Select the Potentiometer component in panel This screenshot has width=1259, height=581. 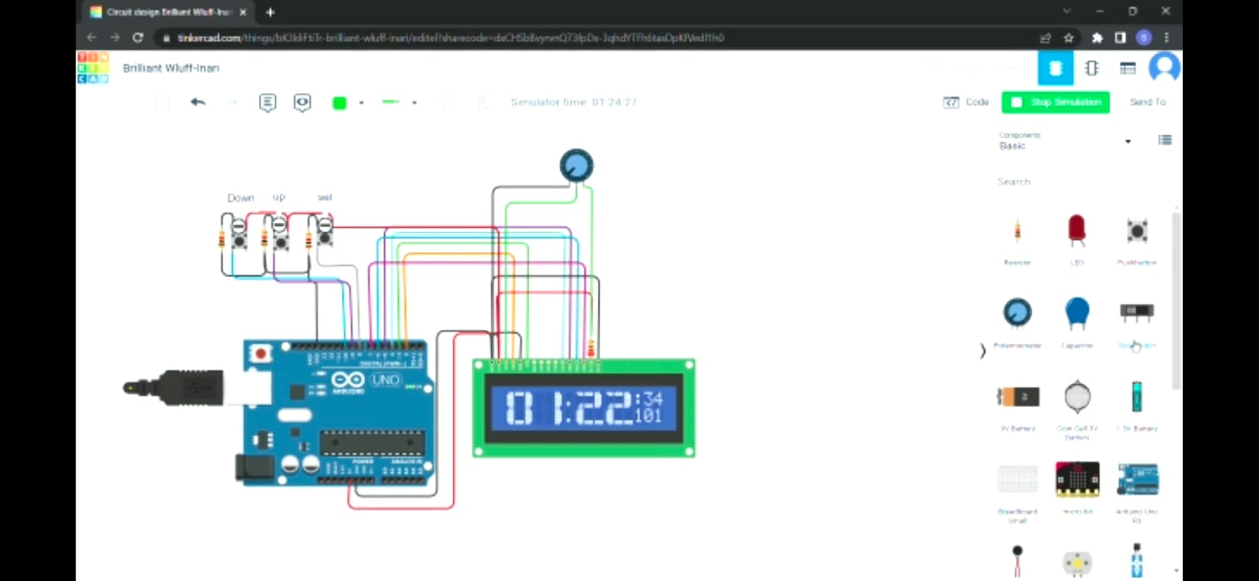click(1017, 321)
